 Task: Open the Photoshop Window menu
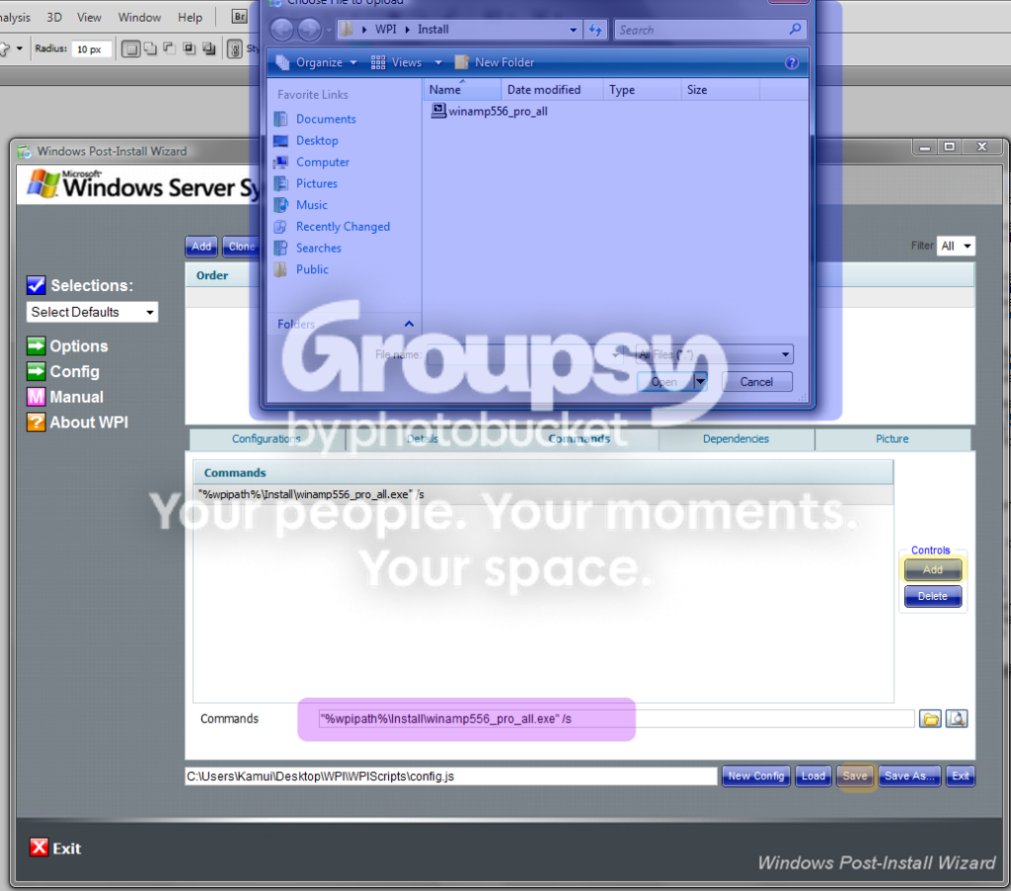tap(139, 18)
